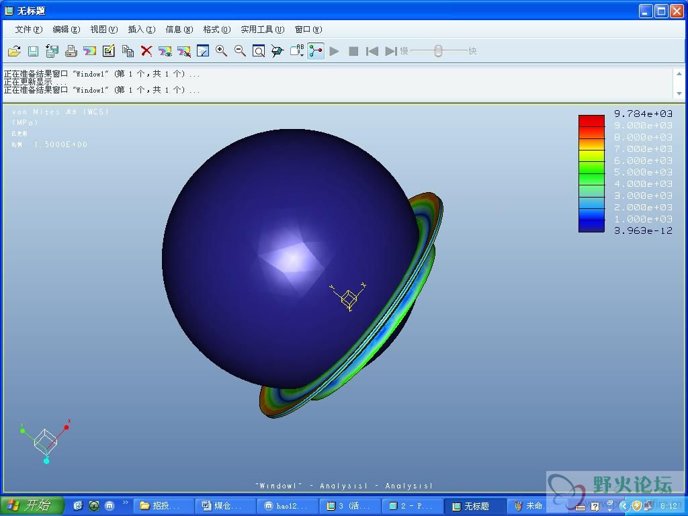This screenshot has height=516, width=688.
Task: Click the rainbow icon with eye
Action: [165, 51]
